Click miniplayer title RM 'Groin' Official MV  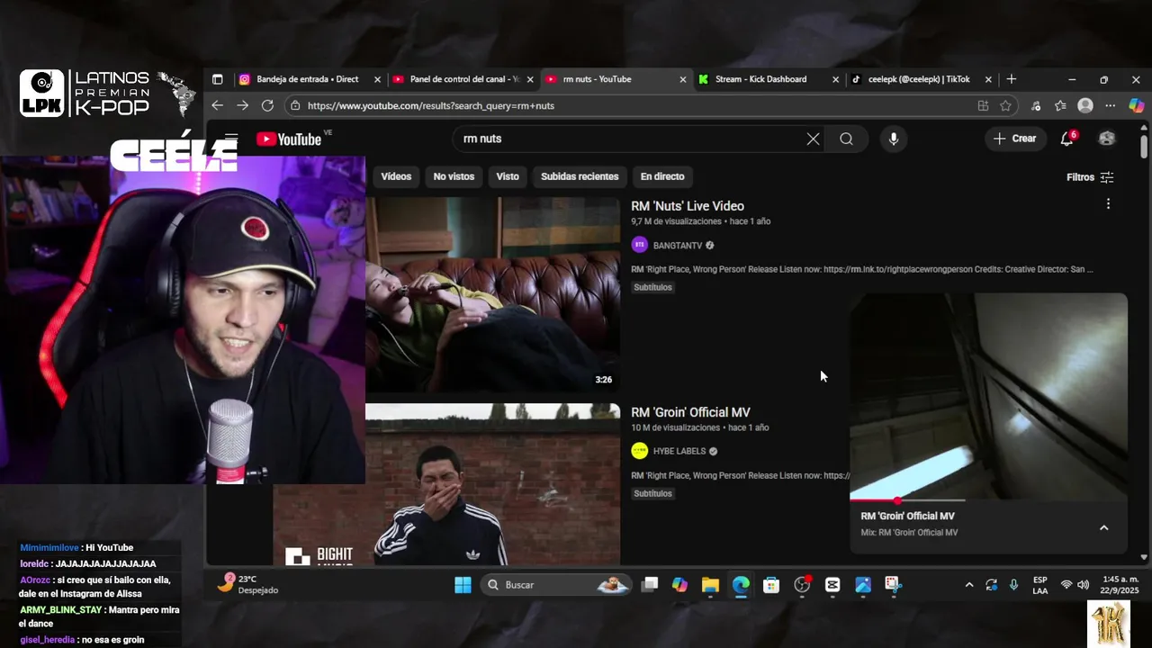(907, 516)
